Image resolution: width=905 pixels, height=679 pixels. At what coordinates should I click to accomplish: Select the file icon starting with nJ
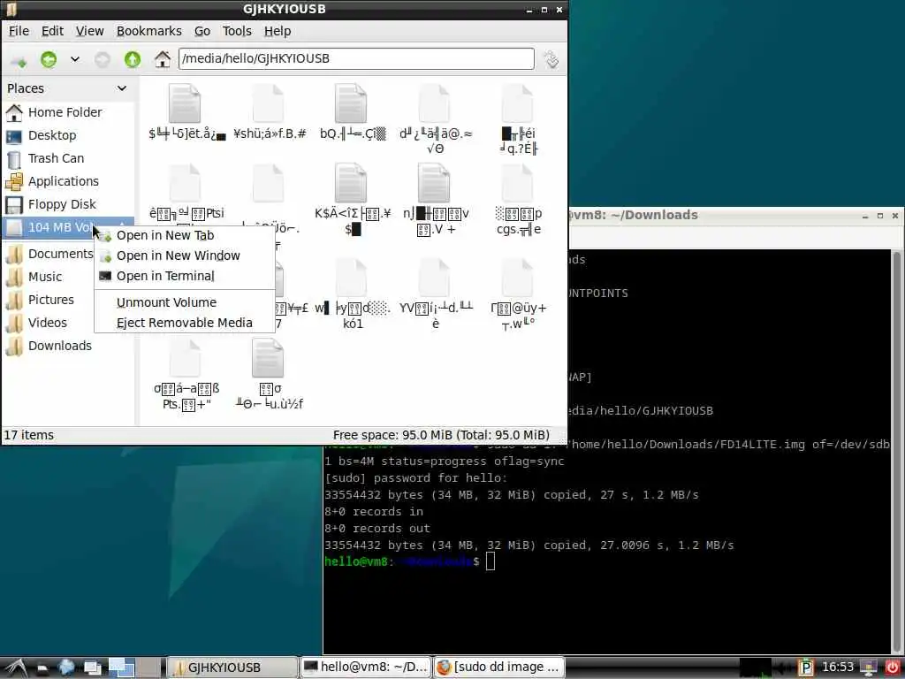[x=435, y=183]
